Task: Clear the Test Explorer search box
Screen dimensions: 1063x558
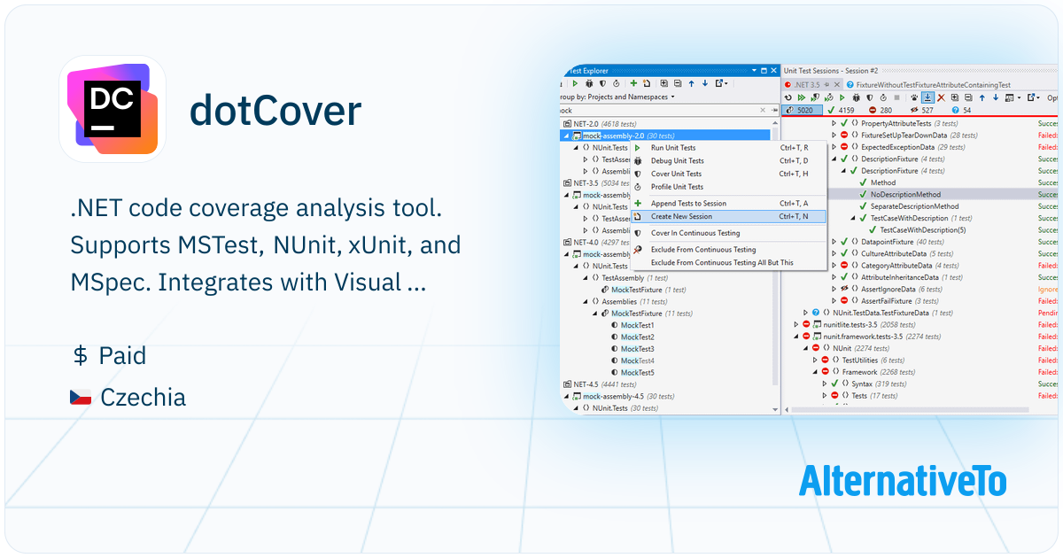Action: coord(763,111)
